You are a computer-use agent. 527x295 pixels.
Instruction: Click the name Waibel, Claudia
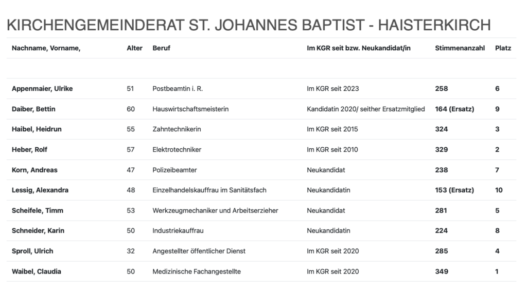pos(37,271)
